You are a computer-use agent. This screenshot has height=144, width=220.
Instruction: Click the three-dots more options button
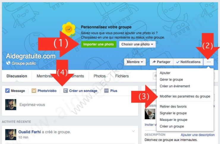pos(208,62)
